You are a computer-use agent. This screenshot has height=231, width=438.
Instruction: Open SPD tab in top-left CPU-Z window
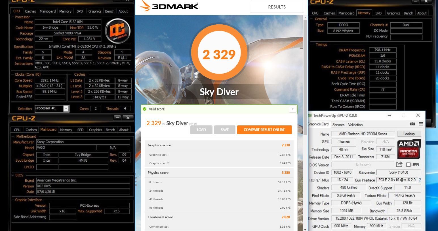80,11
